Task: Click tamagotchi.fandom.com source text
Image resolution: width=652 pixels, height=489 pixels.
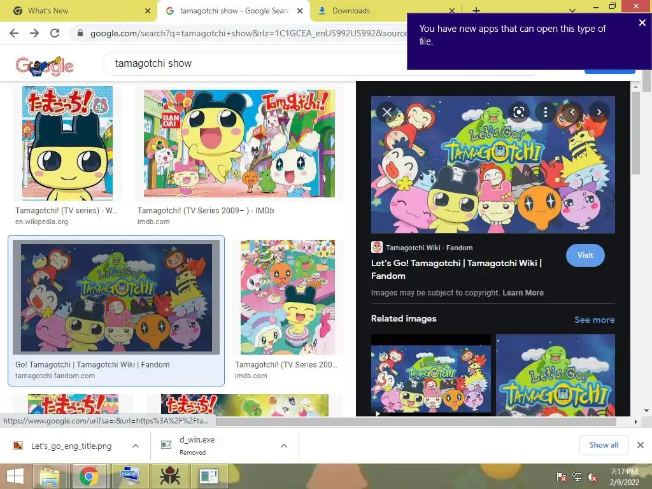Action: click(x=55, y=376)
